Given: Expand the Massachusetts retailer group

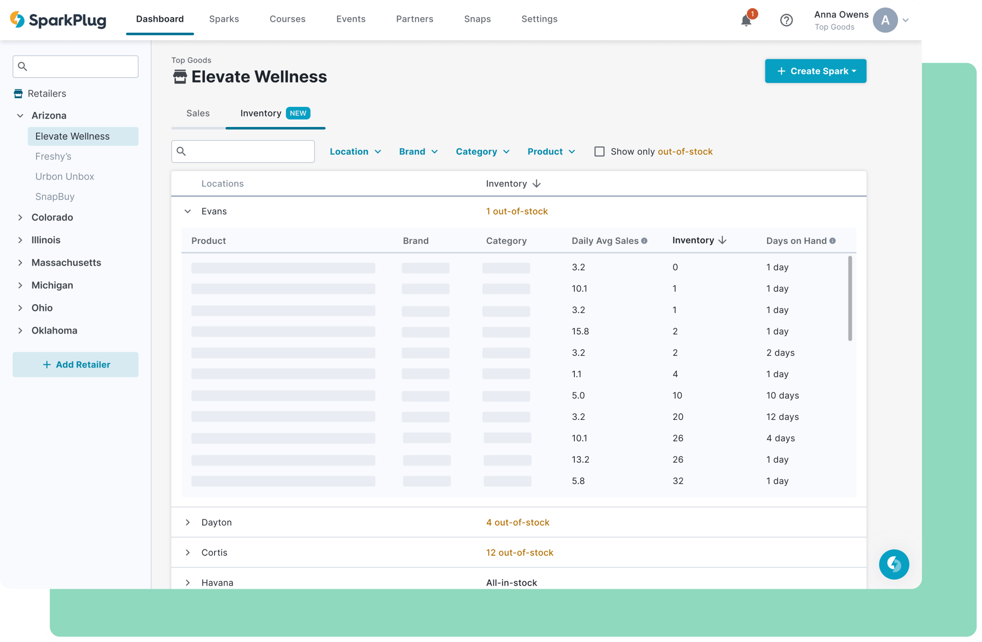Looking at the screenshot, I should coord(20,262).
